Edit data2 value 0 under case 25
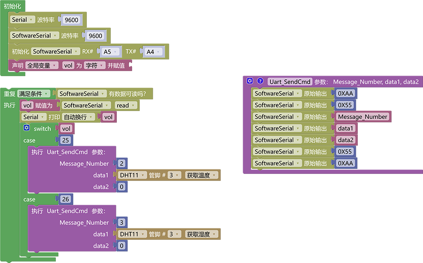Screen dimensions: 423x263 click(122, 187)
